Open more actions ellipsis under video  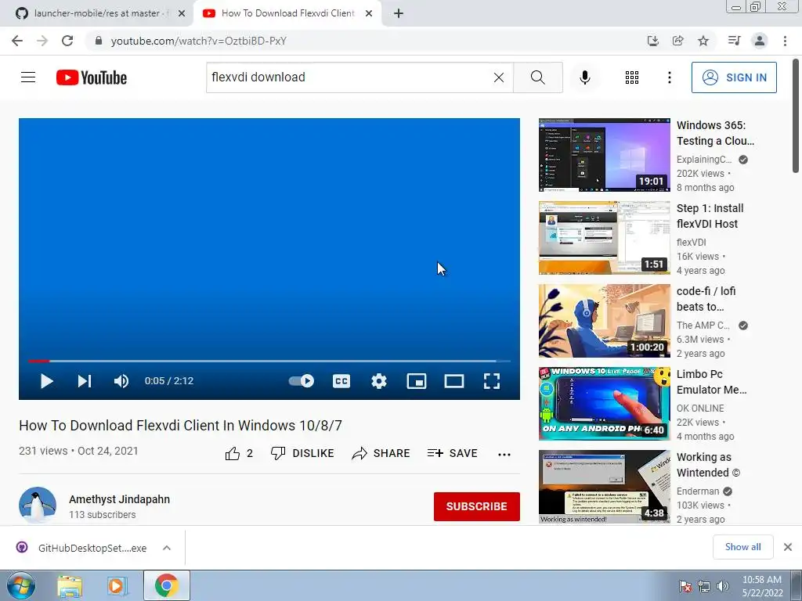click(504, 455)
